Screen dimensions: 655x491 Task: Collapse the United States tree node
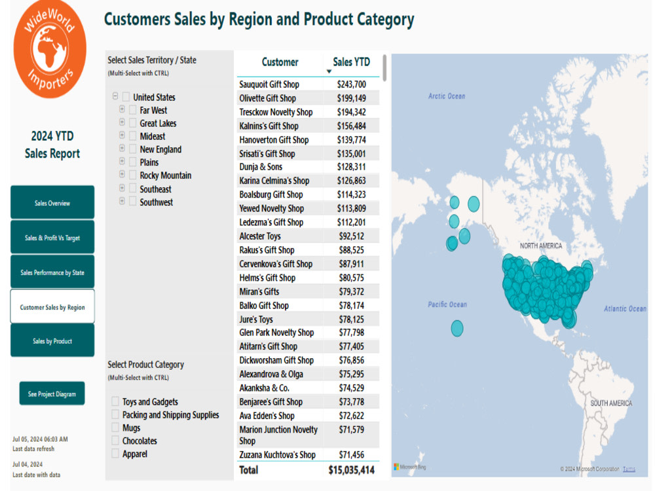click(x=115, y=96)
